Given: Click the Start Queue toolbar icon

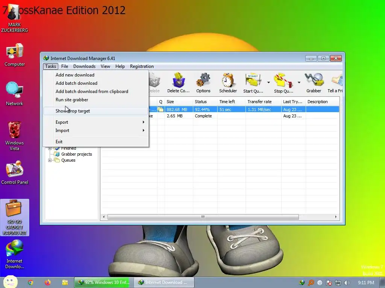Looking at the screenshot, I should 253,83.
